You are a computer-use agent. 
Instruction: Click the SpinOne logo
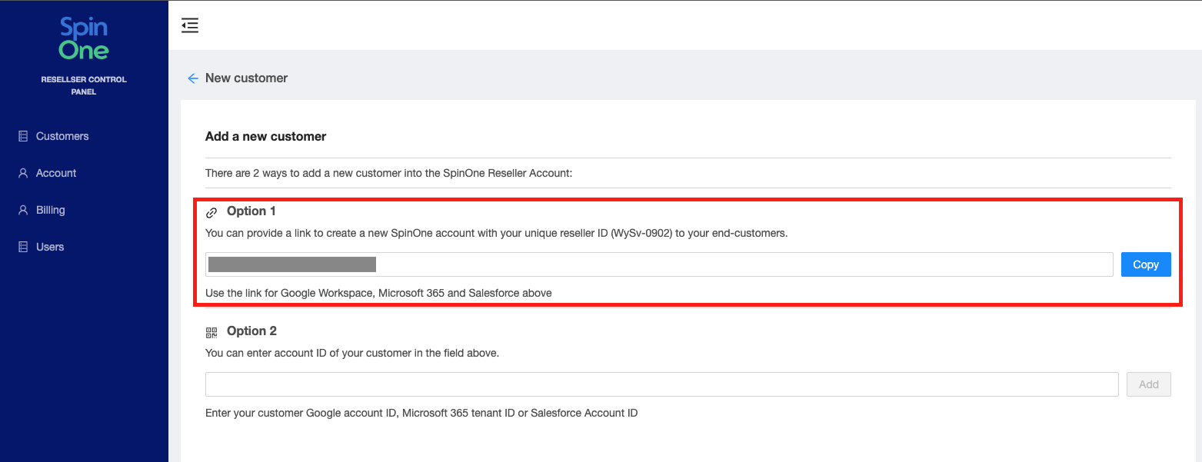(x=84, y=39)
